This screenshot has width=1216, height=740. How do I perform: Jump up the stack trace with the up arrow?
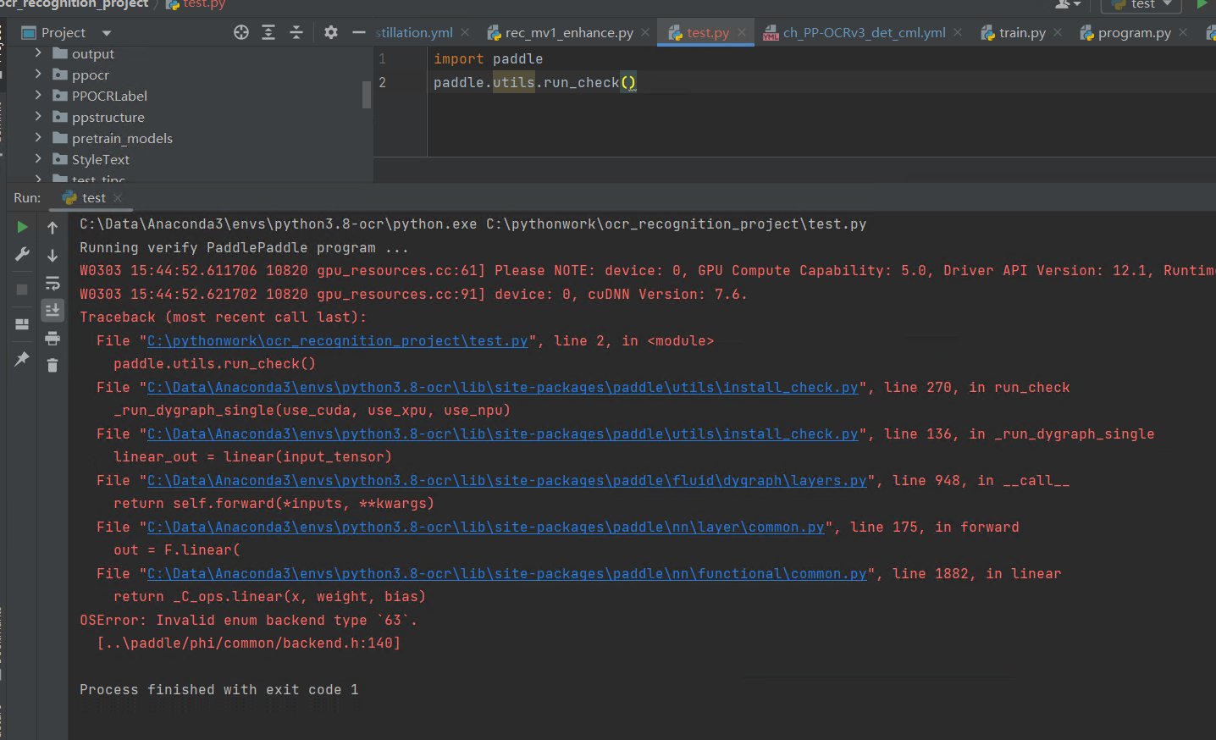(x=53, y=227)
